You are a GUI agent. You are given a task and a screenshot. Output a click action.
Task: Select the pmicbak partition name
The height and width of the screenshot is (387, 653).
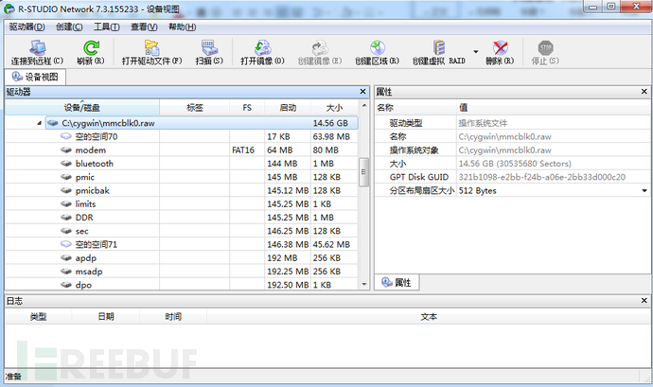pos(93,190)
